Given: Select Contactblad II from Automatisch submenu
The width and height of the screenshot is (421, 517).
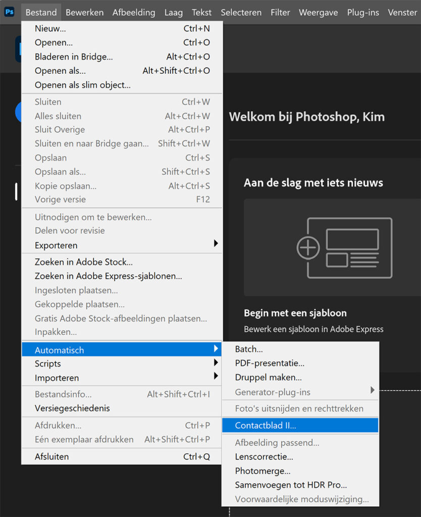Looking at the screenshot, I should click(x=266, y=426).
